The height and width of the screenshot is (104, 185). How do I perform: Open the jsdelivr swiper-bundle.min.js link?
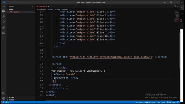click(111, 57)
